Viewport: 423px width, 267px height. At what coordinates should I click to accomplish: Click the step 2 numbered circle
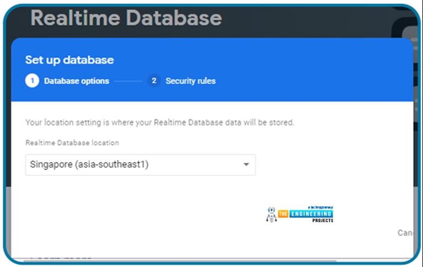154,81
